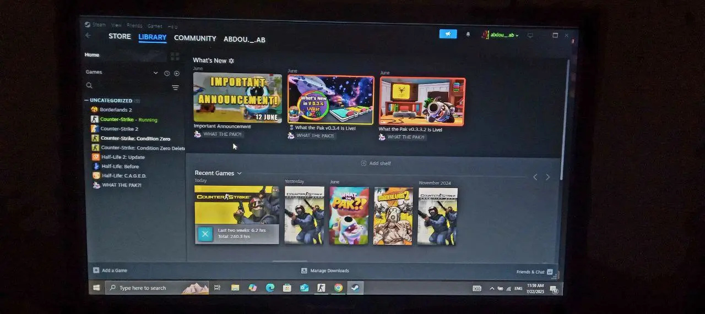This screenshot has width=705, height=314.
Task: Open Google Chrome from the taskbar
Action: (x=338, y=288)
